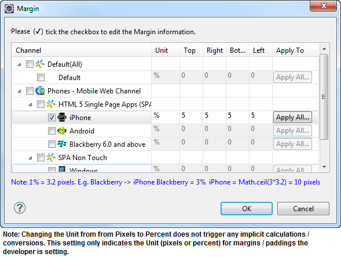
Task: Click the SPA Non Touch pinwheel icon
Action: point(51,157)
